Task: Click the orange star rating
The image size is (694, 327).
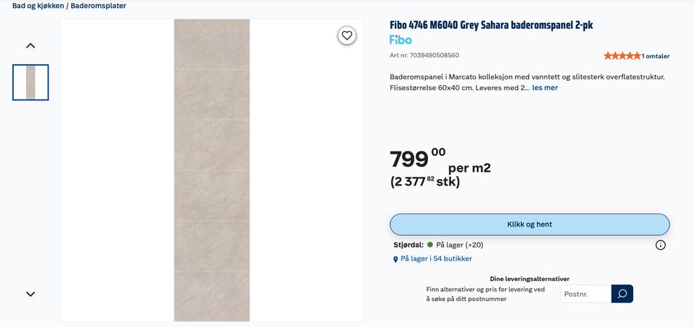Action: tap(622, 56)
